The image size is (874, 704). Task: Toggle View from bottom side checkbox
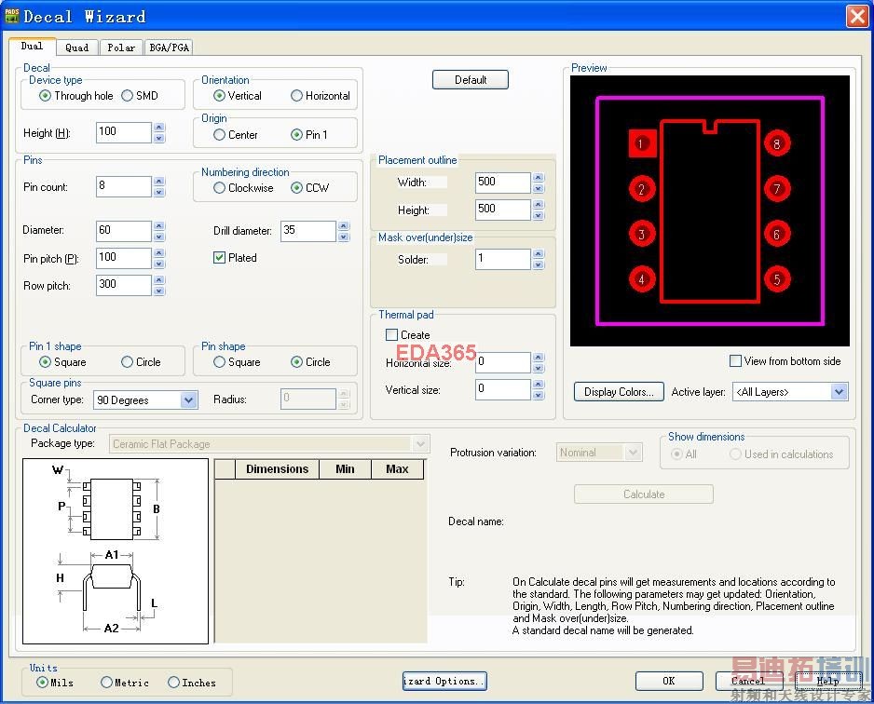[736, 361]
